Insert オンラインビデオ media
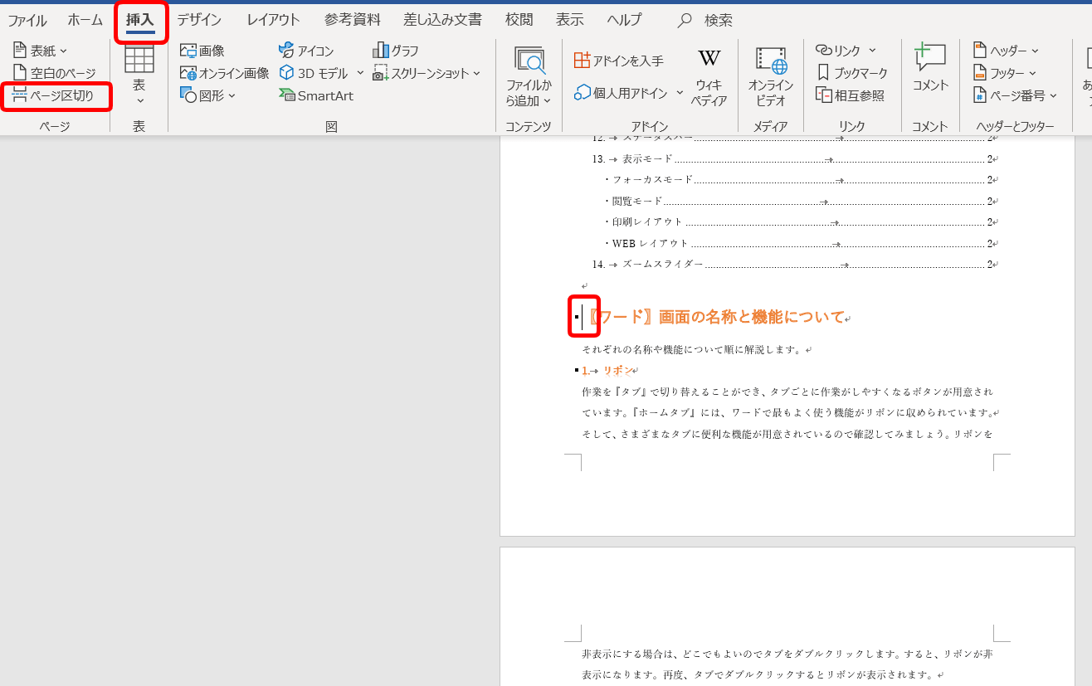 click(771, 77)
